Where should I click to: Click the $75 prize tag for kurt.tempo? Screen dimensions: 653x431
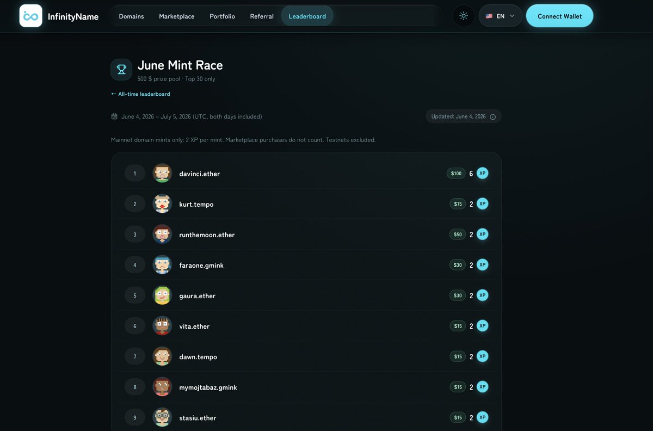458,204
